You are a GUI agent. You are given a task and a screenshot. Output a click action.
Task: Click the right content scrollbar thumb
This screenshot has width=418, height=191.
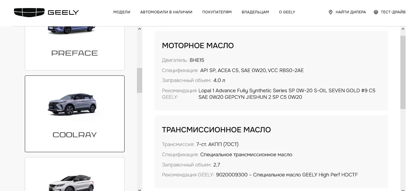tap(403, 72)
